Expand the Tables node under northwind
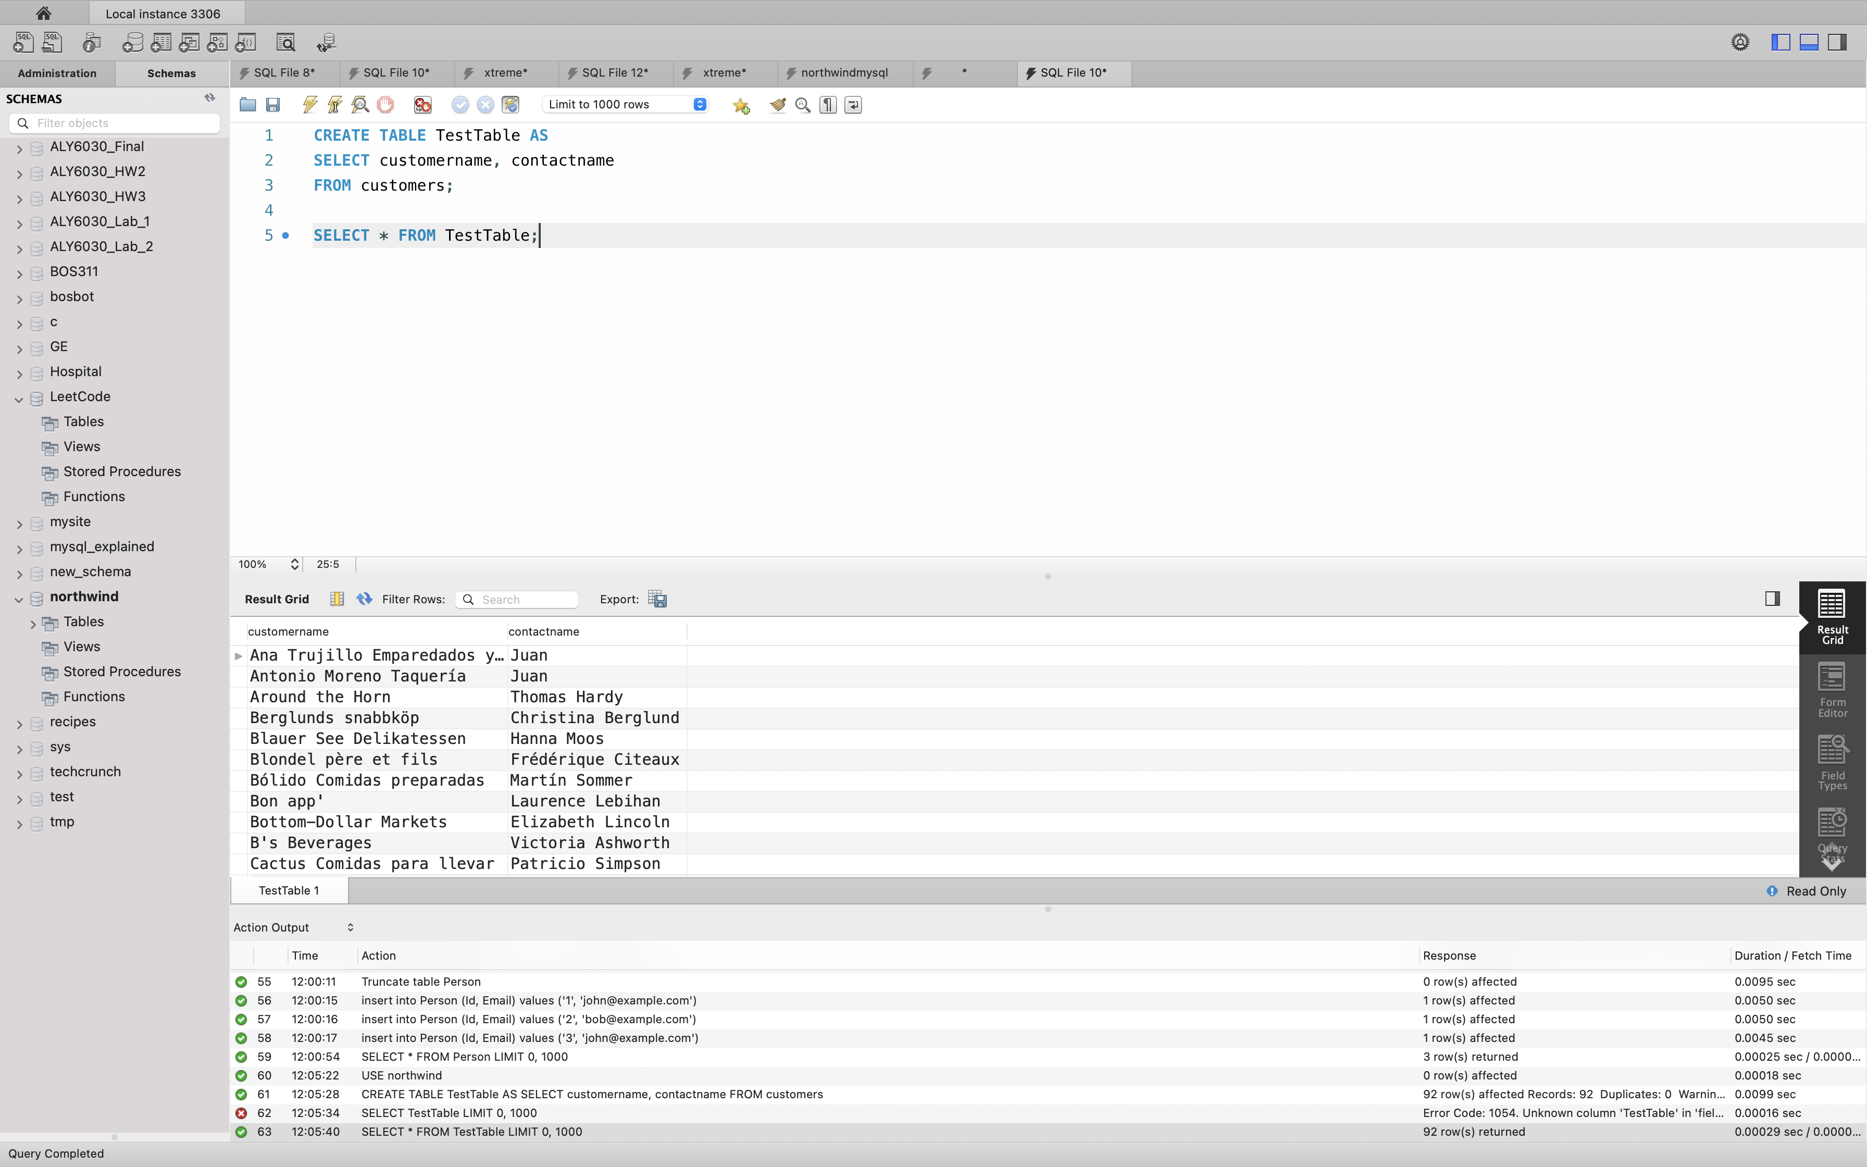The height and width of the screenshot is (1167, 1867). 32,624
